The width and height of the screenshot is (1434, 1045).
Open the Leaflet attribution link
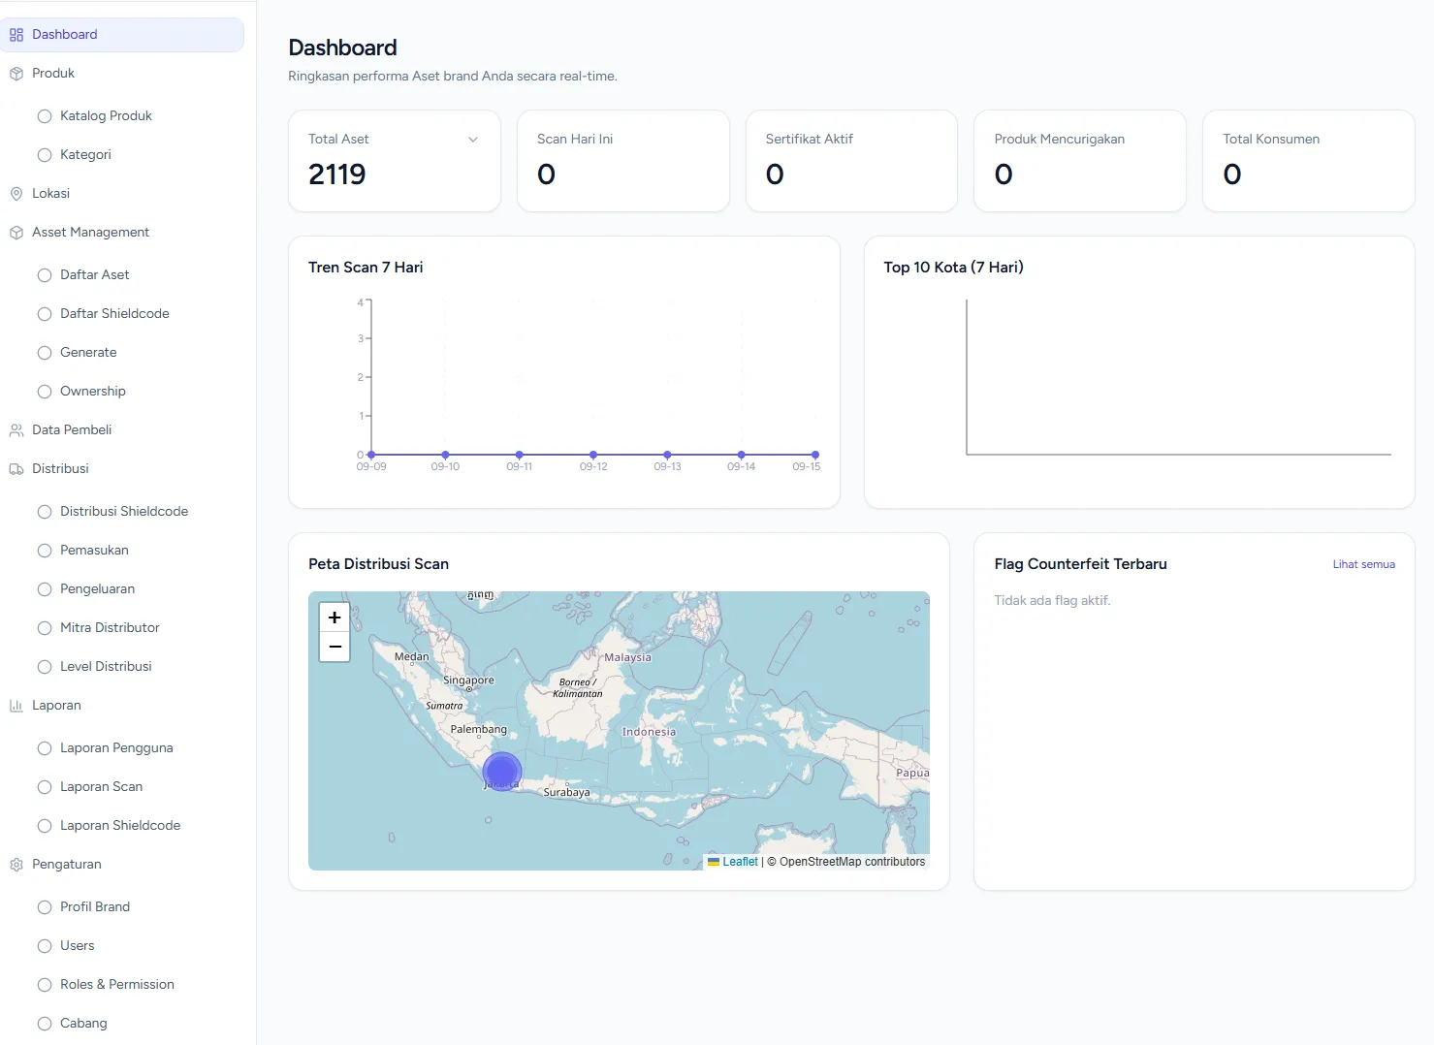pos(740,862)
